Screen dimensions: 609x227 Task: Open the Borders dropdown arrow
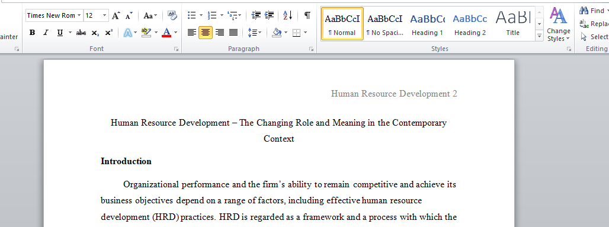(x=305, y=33)
